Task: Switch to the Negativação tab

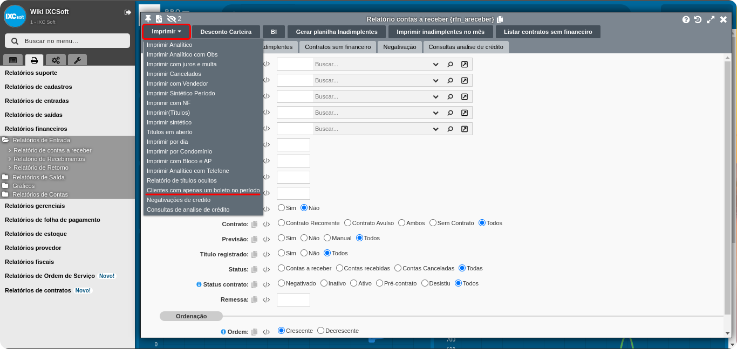Action: pyautogui.click(x=400, y=47)
